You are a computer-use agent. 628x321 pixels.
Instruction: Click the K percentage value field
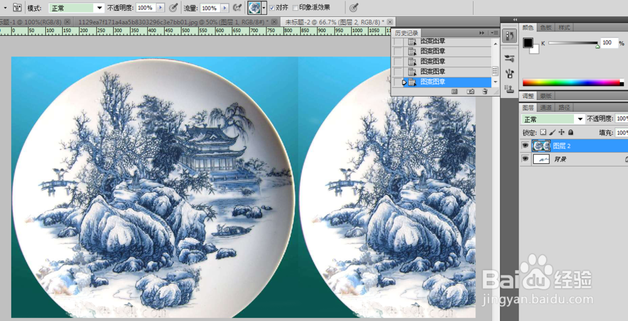(609, 43)
